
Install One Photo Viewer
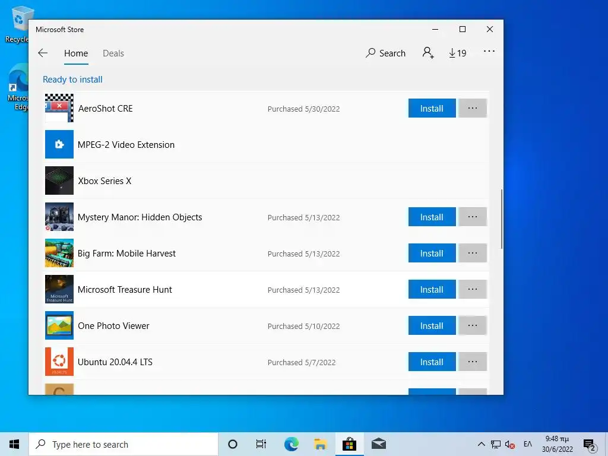click(x=432, y=326)
